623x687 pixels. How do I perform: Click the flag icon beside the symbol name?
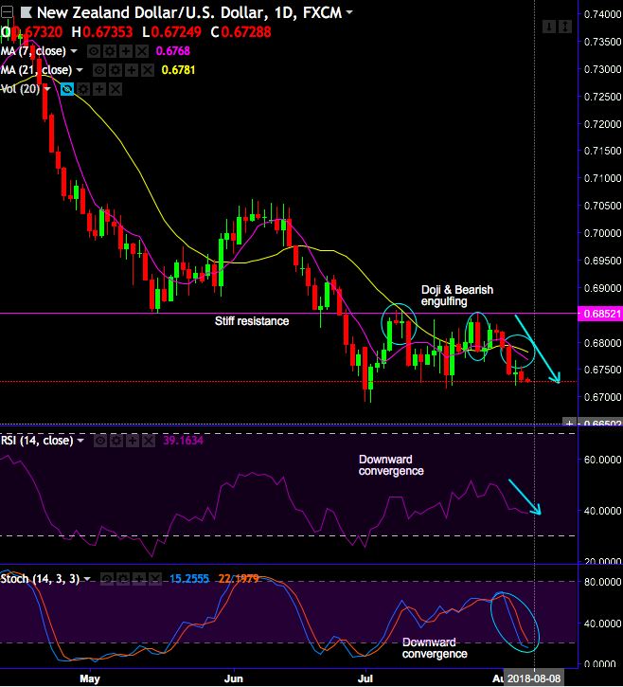[x=27, y=12]
